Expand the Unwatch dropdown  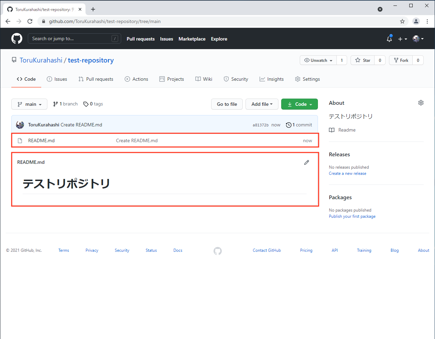(318, 60)
